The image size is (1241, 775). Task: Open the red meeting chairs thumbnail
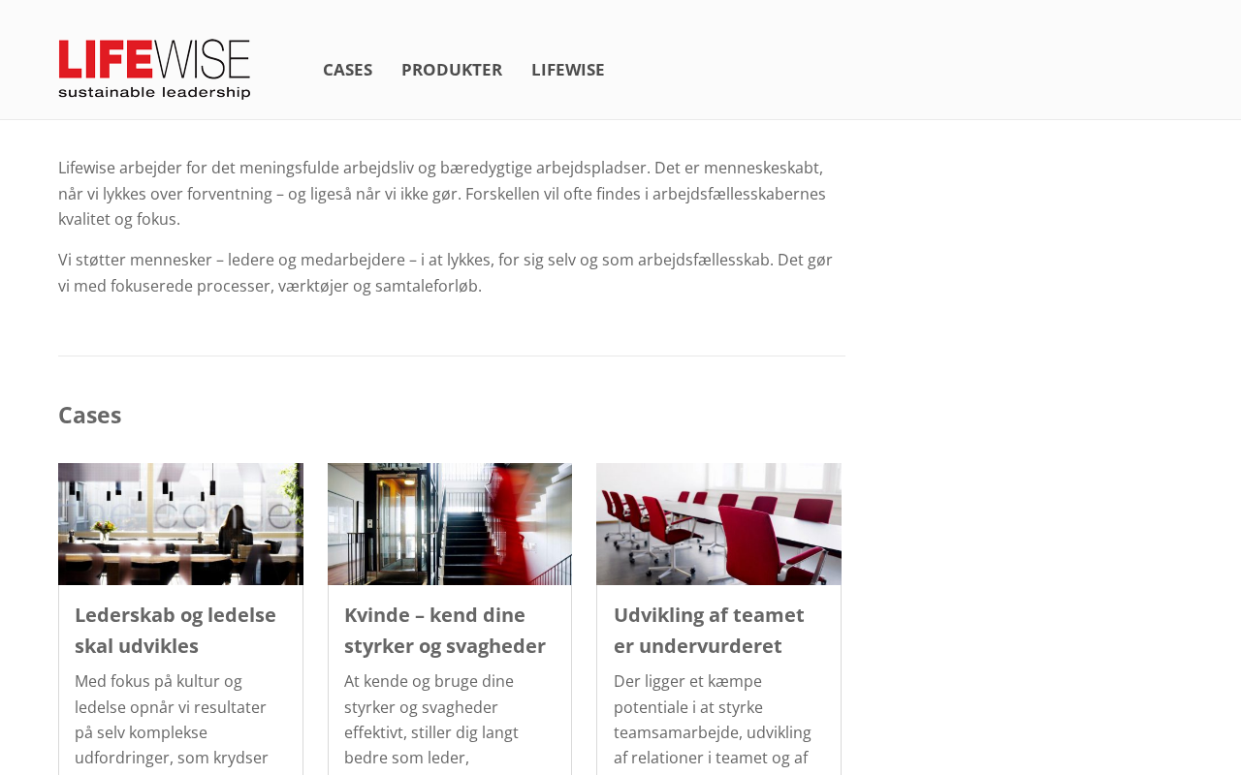pos(718,524)
